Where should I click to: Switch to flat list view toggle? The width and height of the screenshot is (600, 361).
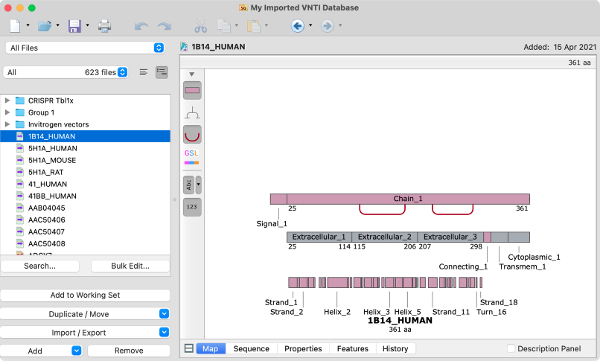[144, 72]
